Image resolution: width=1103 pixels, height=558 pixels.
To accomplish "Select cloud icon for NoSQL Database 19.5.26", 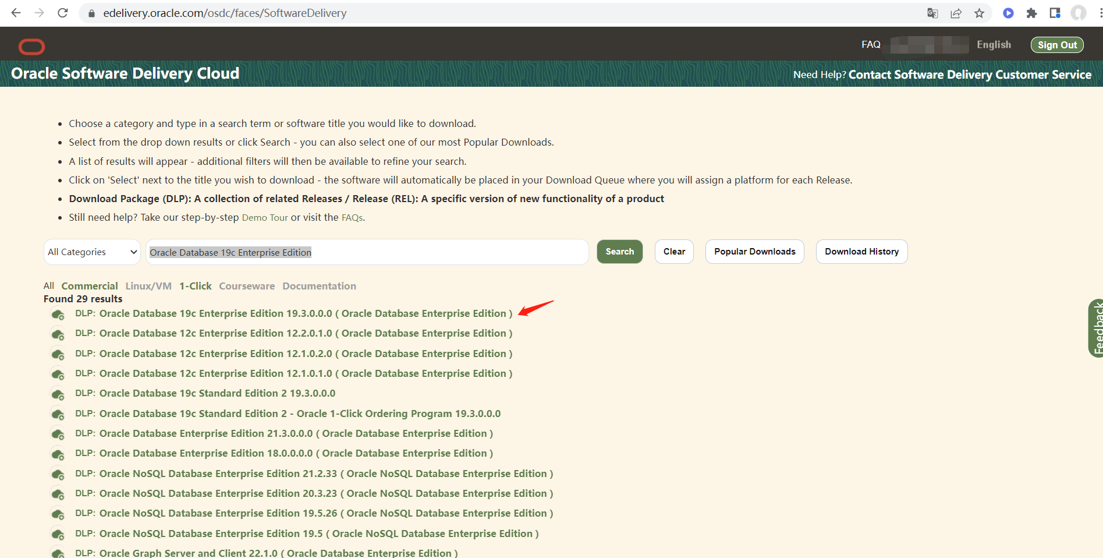I will (58, 515).
